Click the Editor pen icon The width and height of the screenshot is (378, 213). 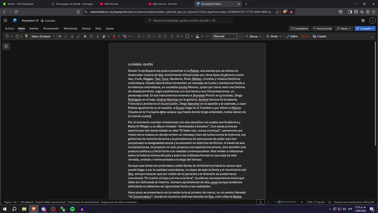click(x=292, y=36)
